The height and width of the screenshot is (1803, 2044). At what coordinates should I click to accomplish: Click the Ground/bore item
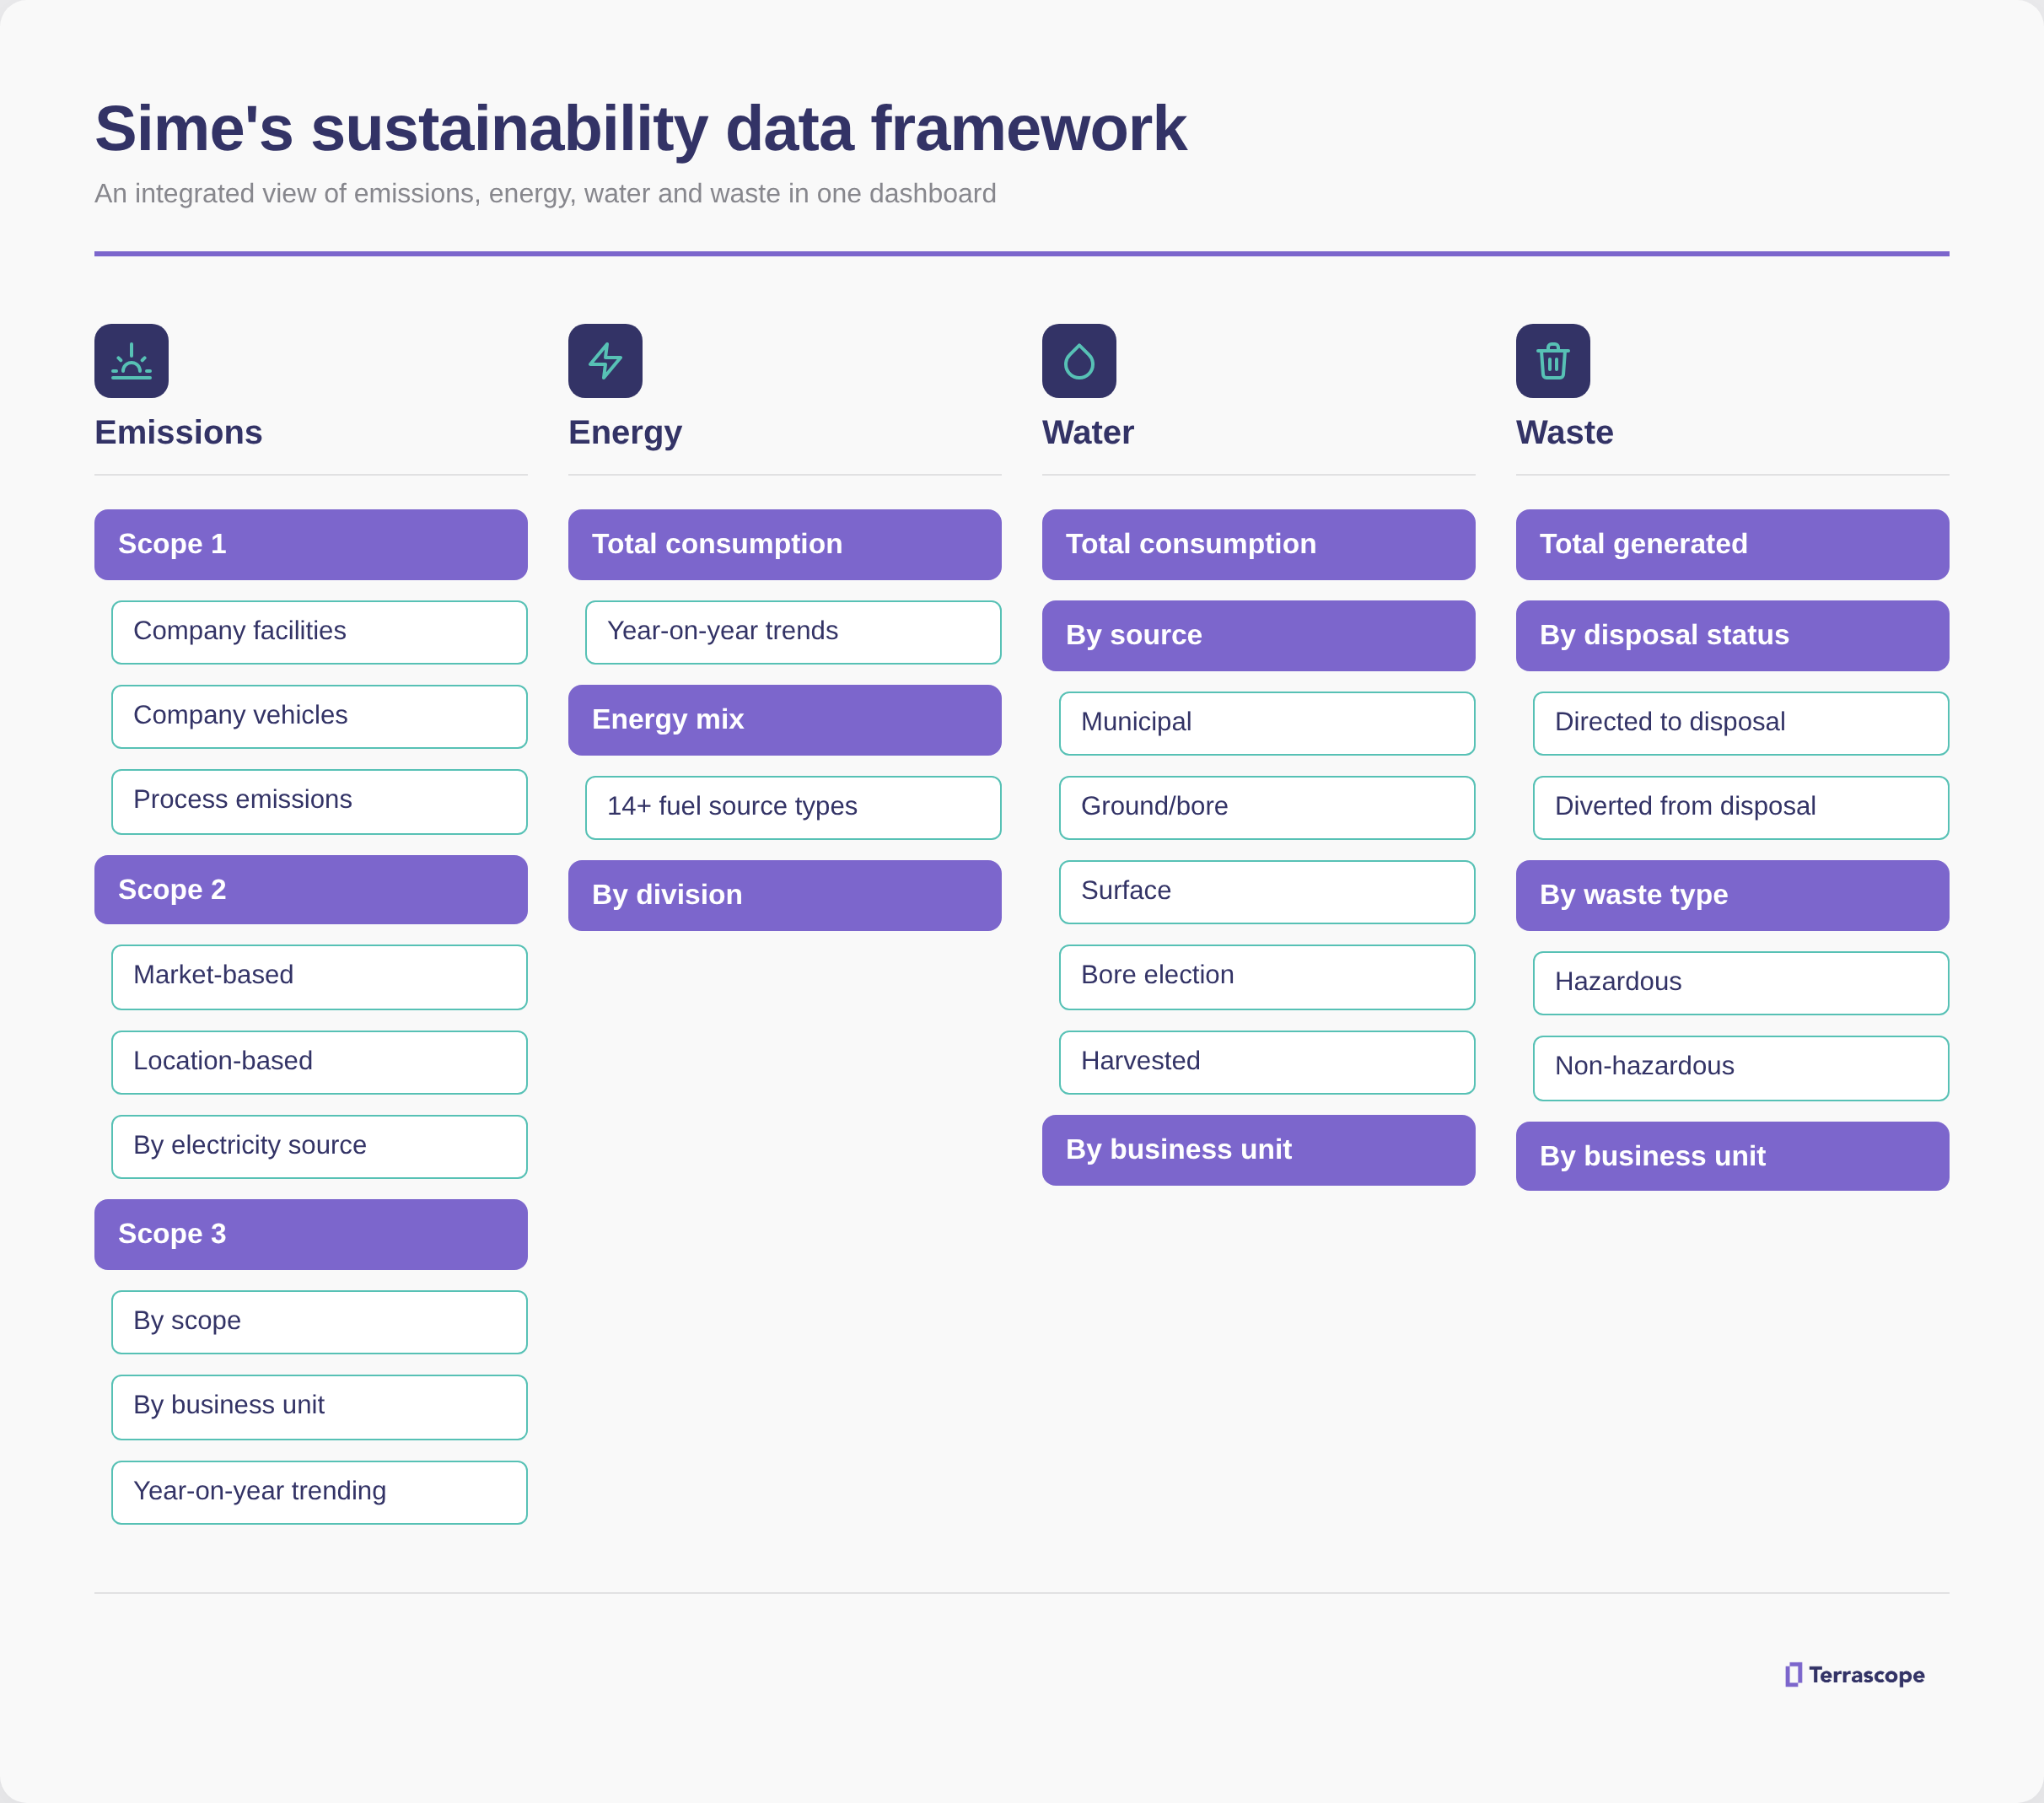[x=1266, y=807]
